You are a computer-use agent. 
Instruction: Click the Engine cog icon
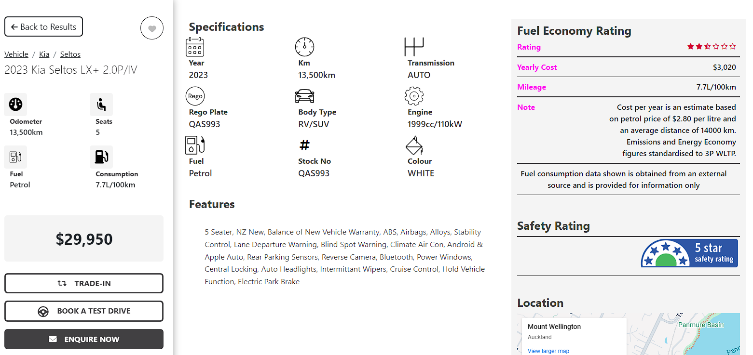(x=414, y=96)
